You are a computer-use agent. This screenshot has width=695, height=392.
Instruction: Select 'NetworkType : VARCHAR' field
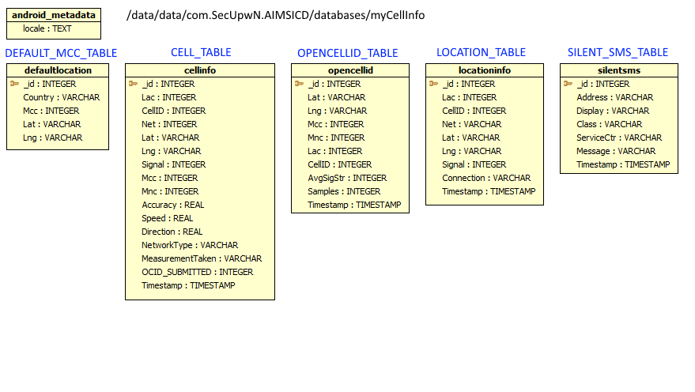pos(190,245)
